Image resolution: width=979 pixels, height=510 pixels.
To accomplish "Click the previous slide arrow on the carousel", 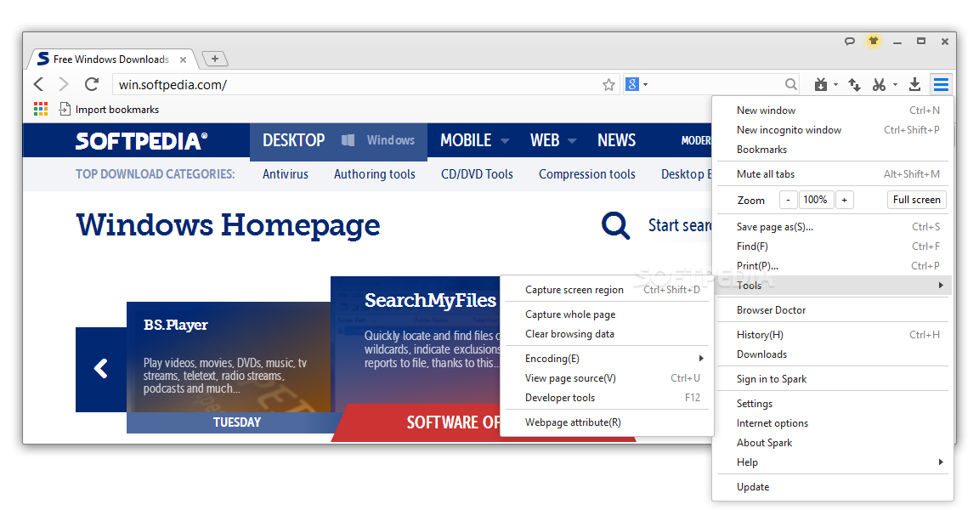I will (100, 369).
